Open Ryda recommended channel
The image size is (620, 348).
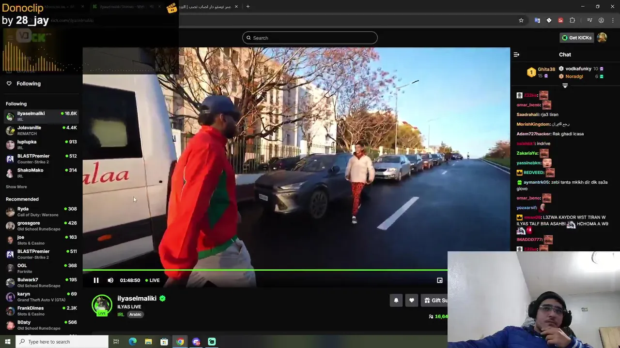41,211
